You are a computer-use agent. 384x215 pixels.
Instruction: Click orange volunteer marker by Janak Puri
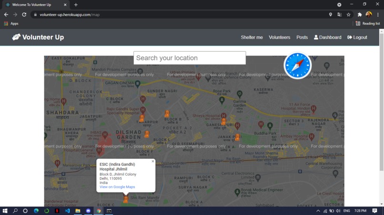pyautogui.click(x=237, y=137)
